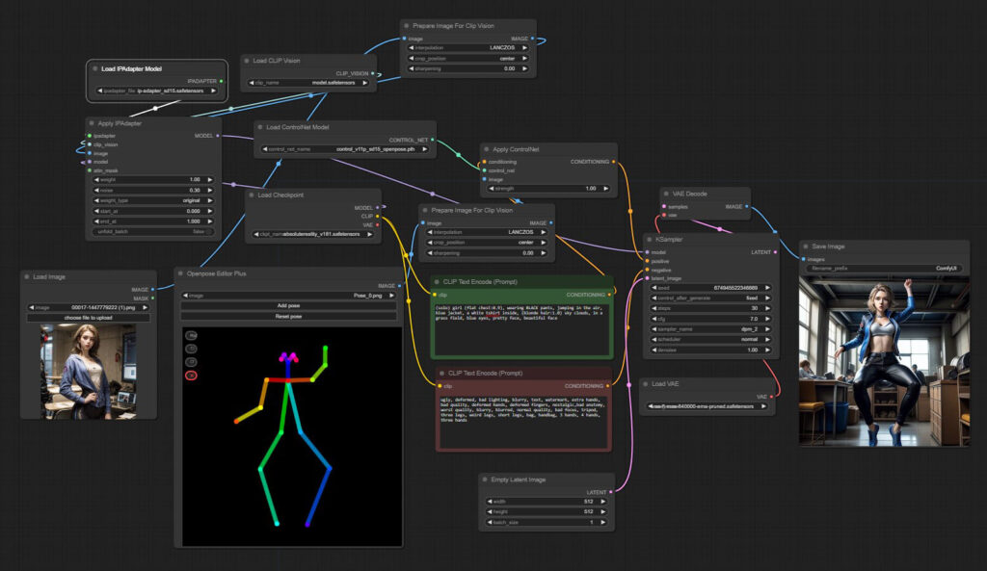Click the sharpening value in top Prepare Image node
This screenshot has height=571, width=987.
[x=468, y=68]
